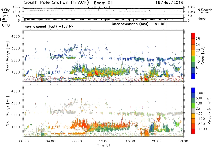
Task: Click the '04:00' time tick label
Action: (x=50, y=141)
